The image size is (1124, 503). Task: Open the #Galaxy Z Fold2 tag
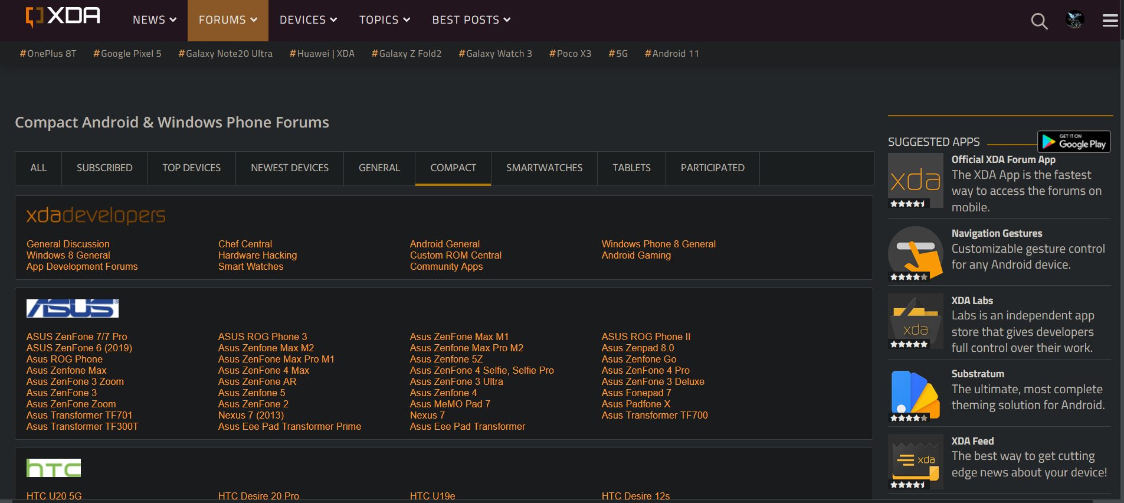tap(407, 54)
